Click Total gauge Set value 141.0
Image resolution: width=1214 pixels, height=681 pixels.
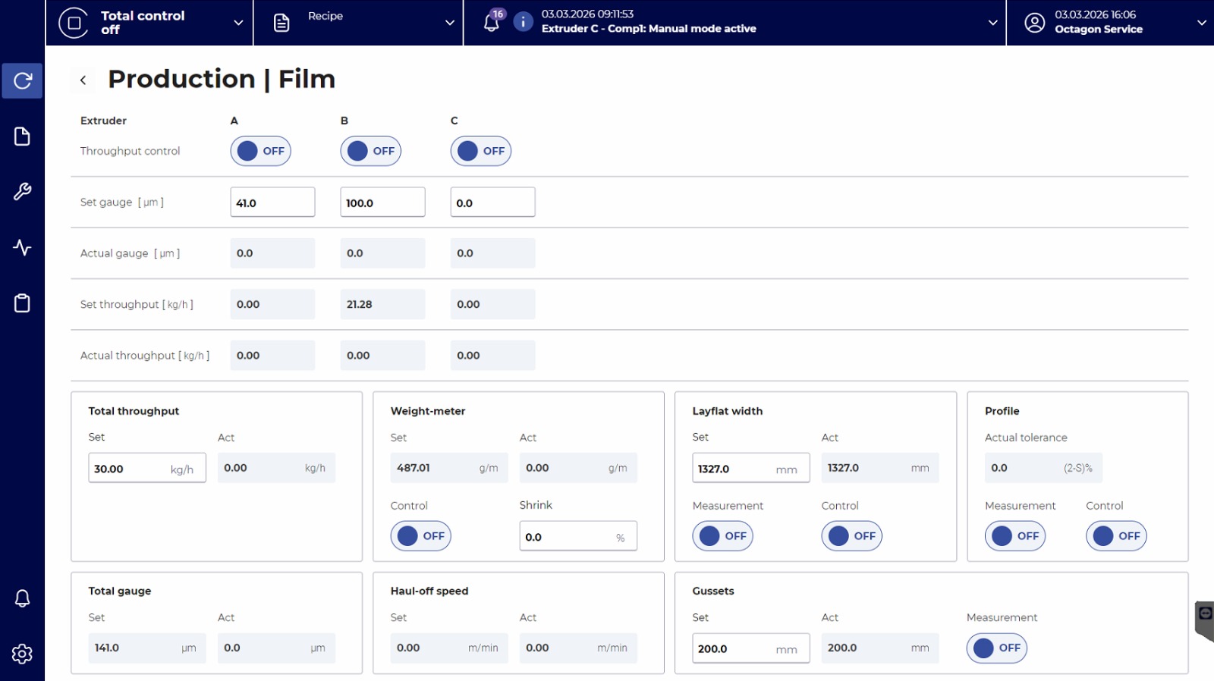[x=147, y=648]
